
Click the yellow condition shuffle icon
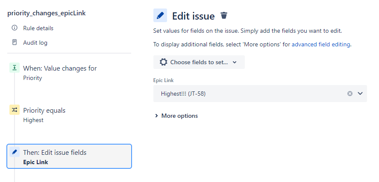(15, 110)
